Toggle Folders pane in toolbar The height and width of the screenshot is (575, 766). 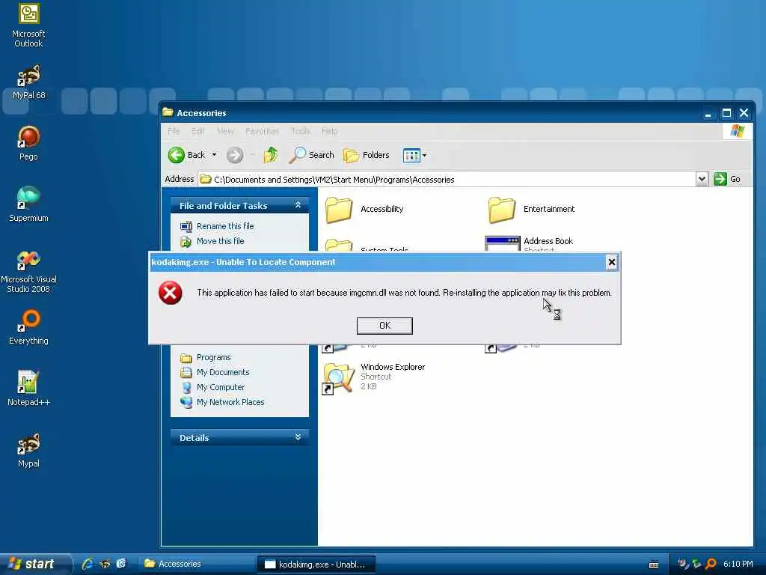click(367, 155)
